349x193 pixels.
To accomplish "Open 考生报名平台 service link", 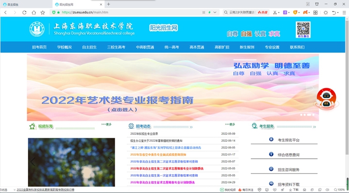I will (x=289, y=140).
